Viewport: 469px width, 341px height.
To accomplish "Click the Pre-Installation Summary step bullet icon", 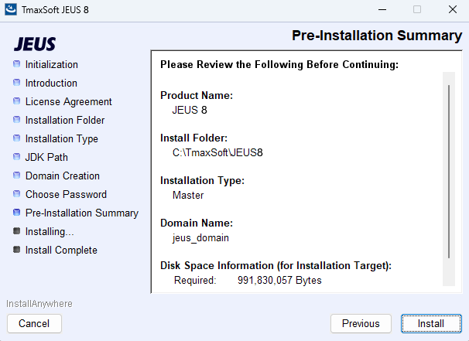I will (x=17, y=212).
